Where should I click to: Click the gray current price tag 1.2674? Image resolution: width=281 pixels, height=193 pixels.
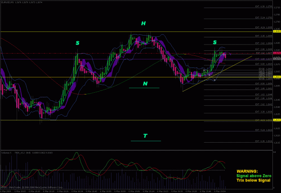click(277, 58)
